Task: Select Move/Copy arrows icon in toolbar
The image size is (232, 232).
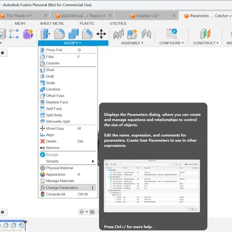Action: pyautogui.click(x=101, y=34)
